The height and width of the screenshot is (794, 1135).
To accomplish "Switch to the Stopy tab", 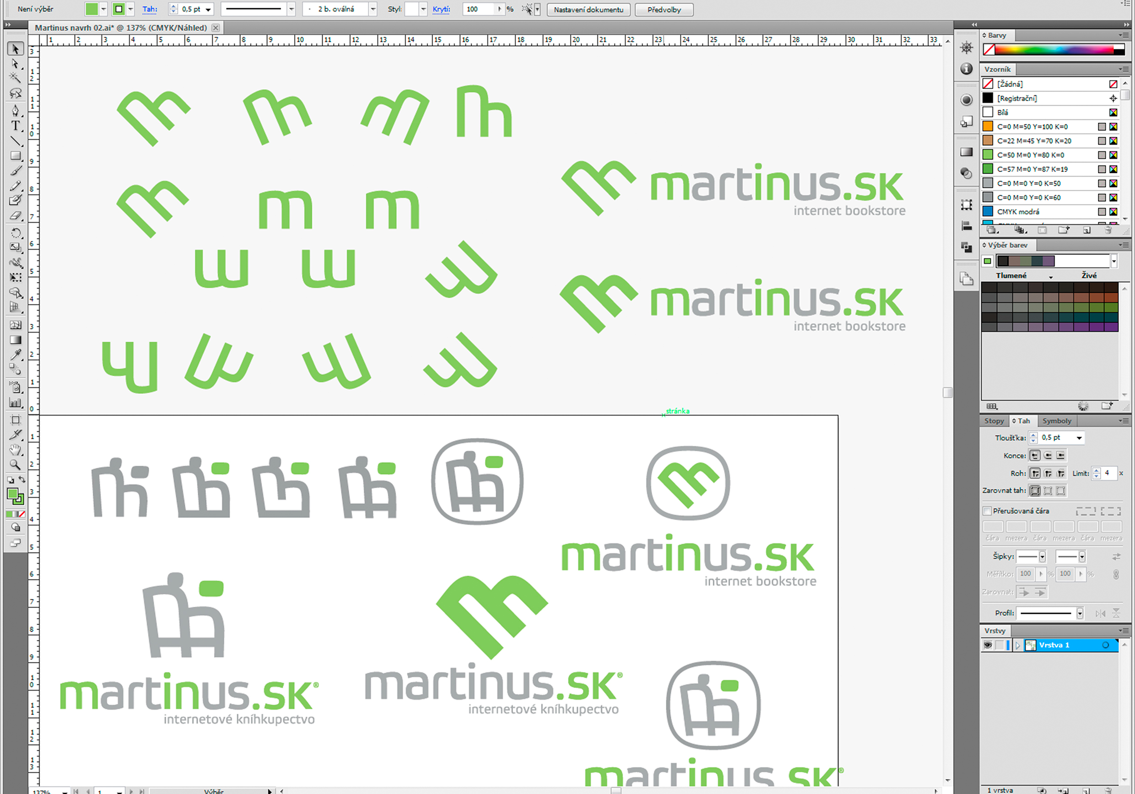I will coord(994,421).
